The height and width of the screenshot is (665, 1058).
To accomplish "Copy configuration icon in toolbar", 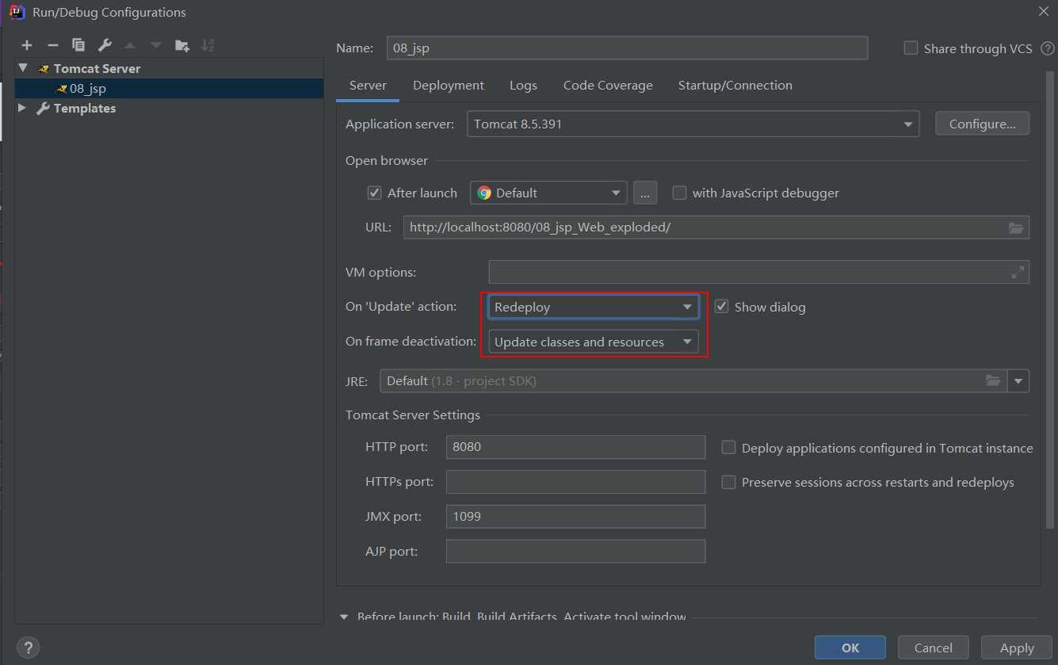I will click(78, 45).
